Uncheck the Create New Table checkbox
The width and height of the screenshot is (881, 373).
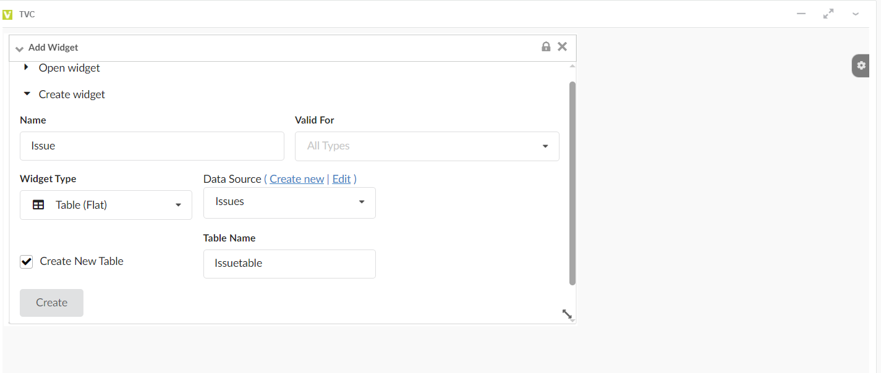pyautogui.click(x=27, y=262)
